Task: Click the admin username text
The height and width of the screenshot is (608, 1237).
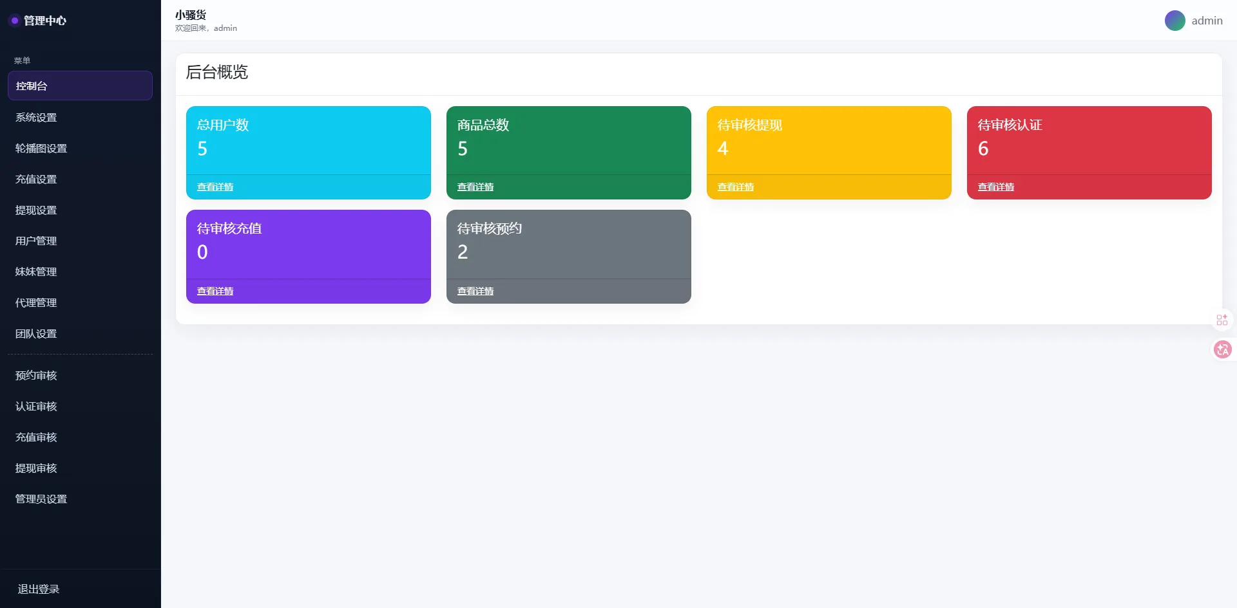Action: [x=1207, y=21]
